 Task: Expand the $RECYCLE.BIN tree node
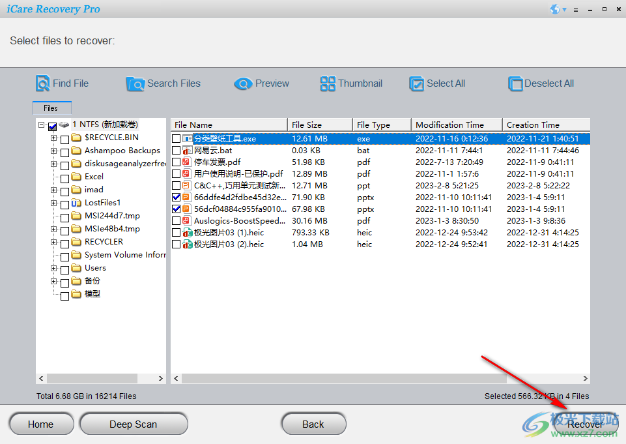point(54,137)
